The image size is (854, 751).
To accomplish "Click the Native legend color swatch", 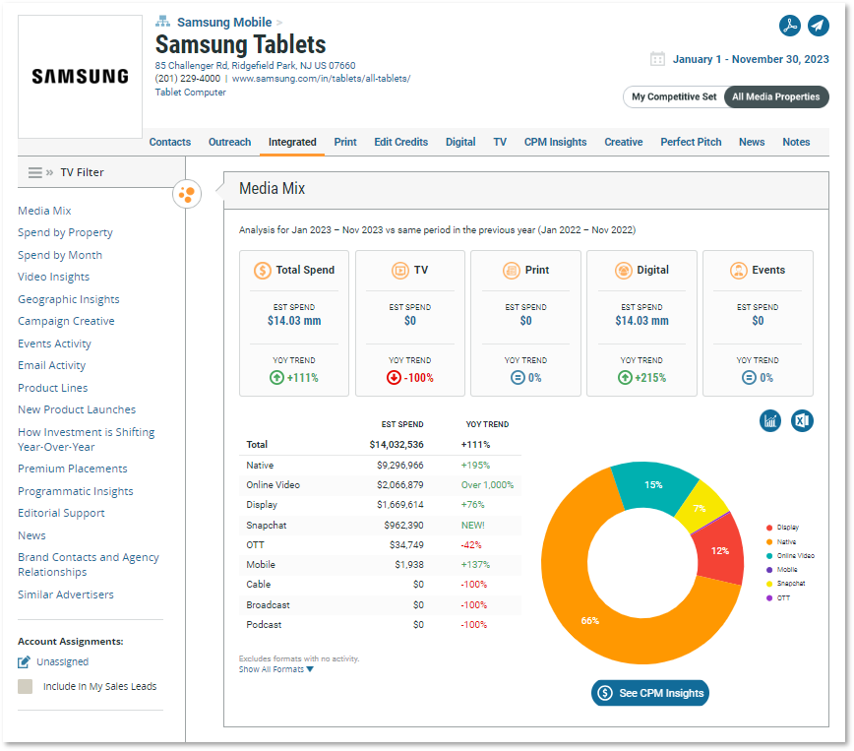I will click(x=769, y=542).
